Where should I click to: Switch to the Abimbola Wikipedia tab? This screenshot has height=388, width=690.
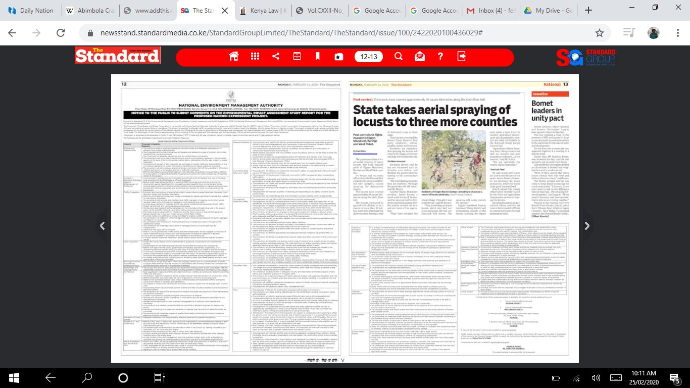coord(91,10)
